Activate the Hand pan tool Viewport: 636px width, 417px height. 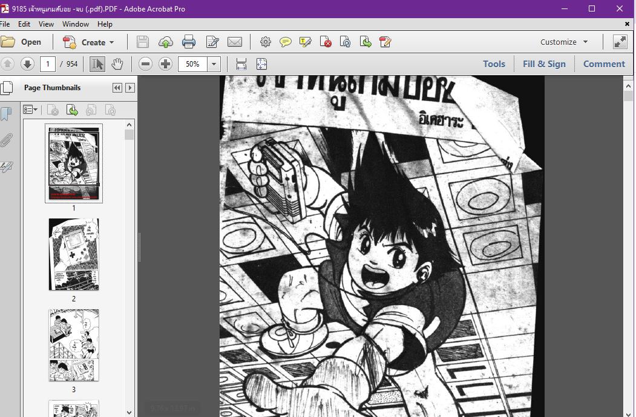pos(117,64)
